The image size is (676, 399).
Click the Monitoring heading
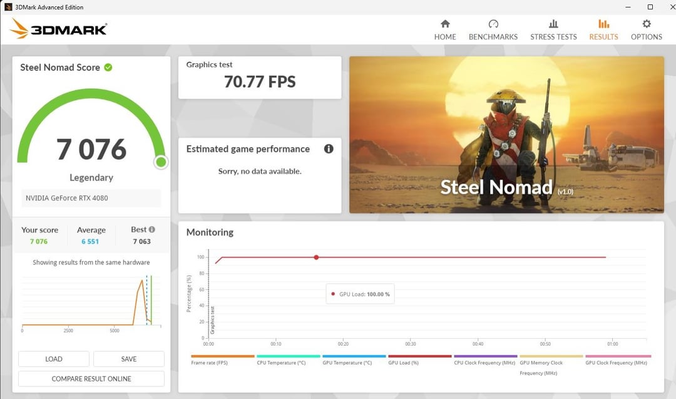210,232
